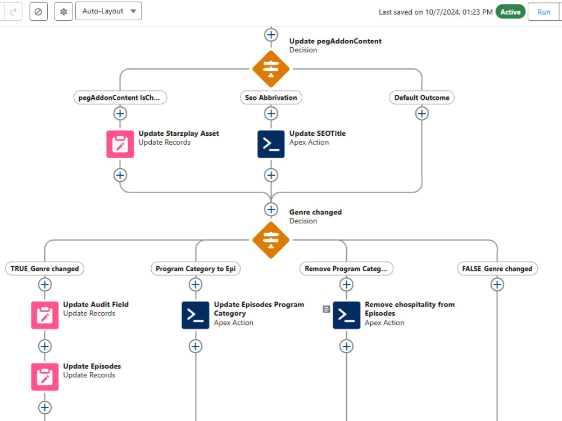Click the redo arrow toolbar button
Screen dimensions: 562x421
[13, 11]
